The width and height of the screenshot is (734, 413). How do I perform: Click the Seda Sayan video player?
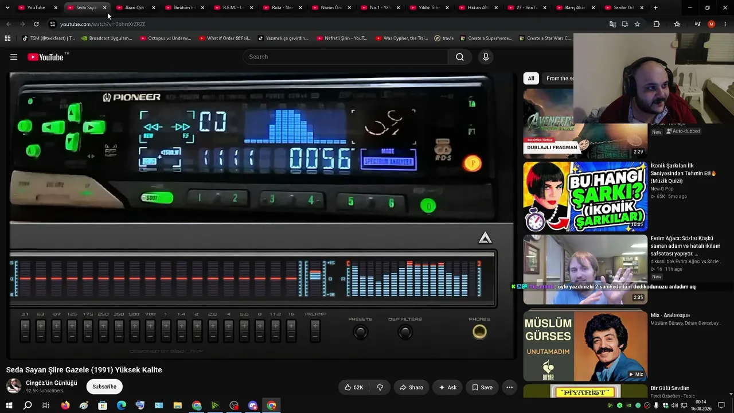pos(261,216)
